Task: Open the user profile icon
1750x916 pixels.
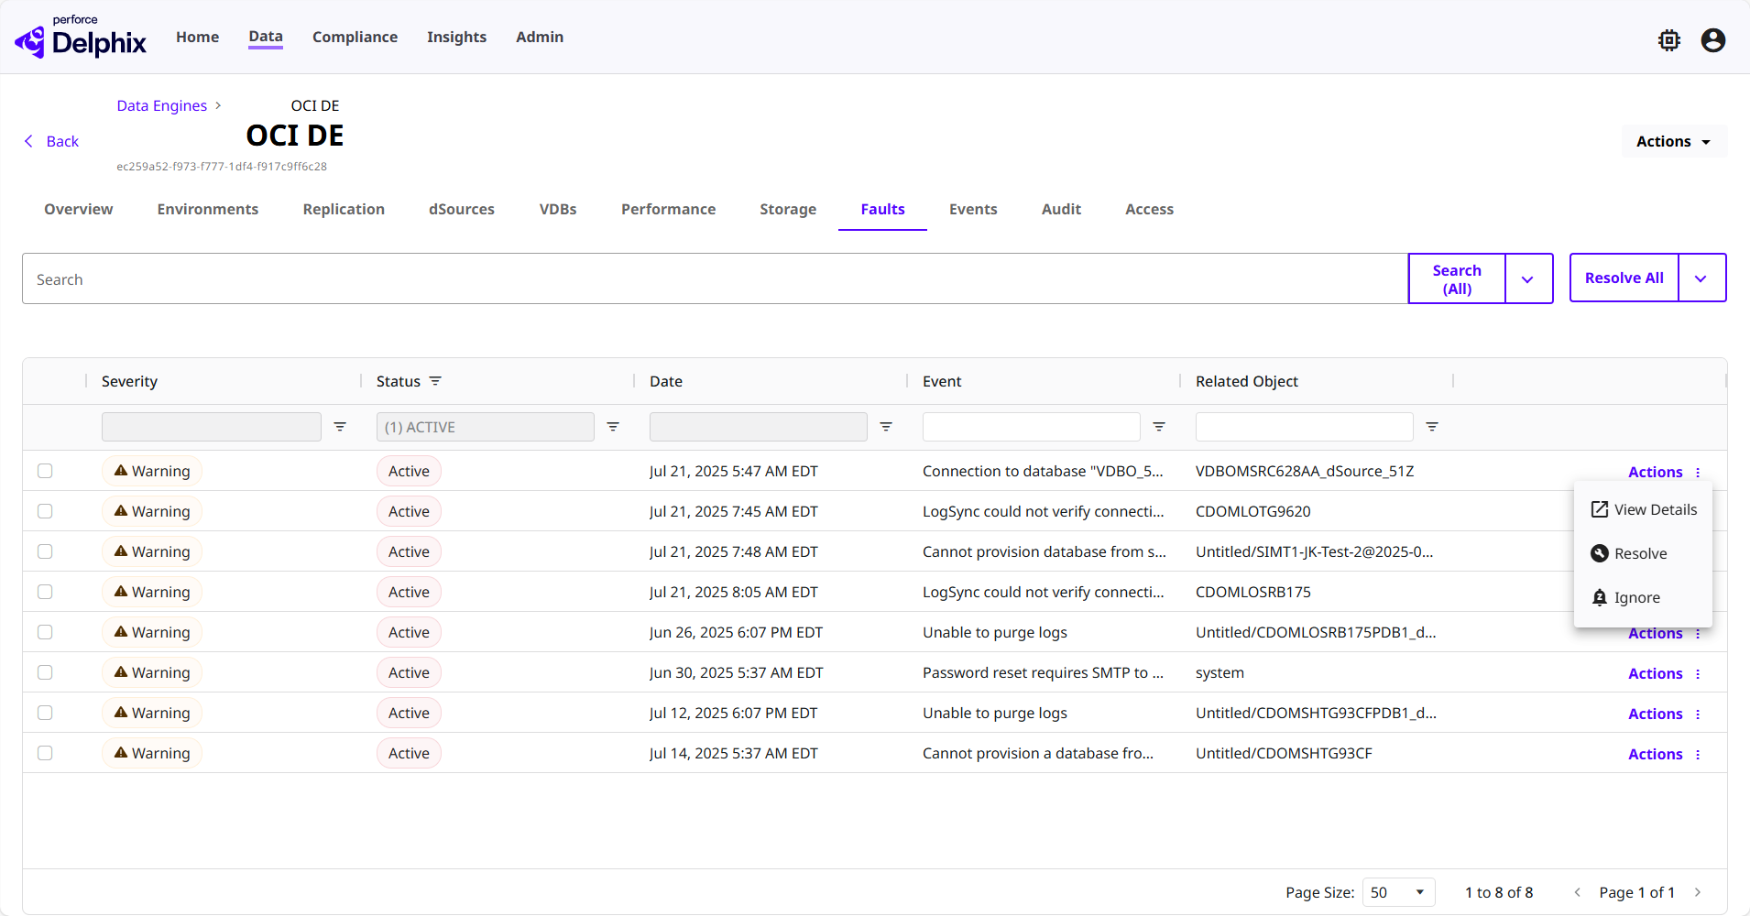Action: click(x=1713, y=40)
